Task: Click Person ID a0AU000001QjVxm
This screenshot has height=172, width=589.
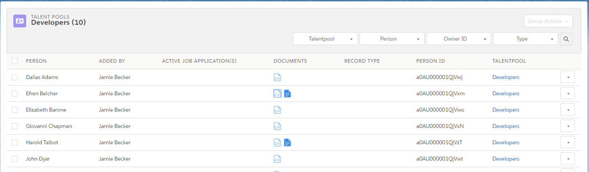Action: 440,93
